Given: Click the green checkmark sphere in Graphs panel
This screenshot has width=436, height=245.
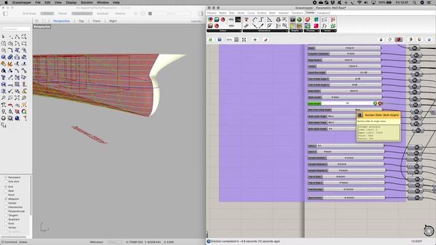Looking at the screenshot, I should [299, 20].
